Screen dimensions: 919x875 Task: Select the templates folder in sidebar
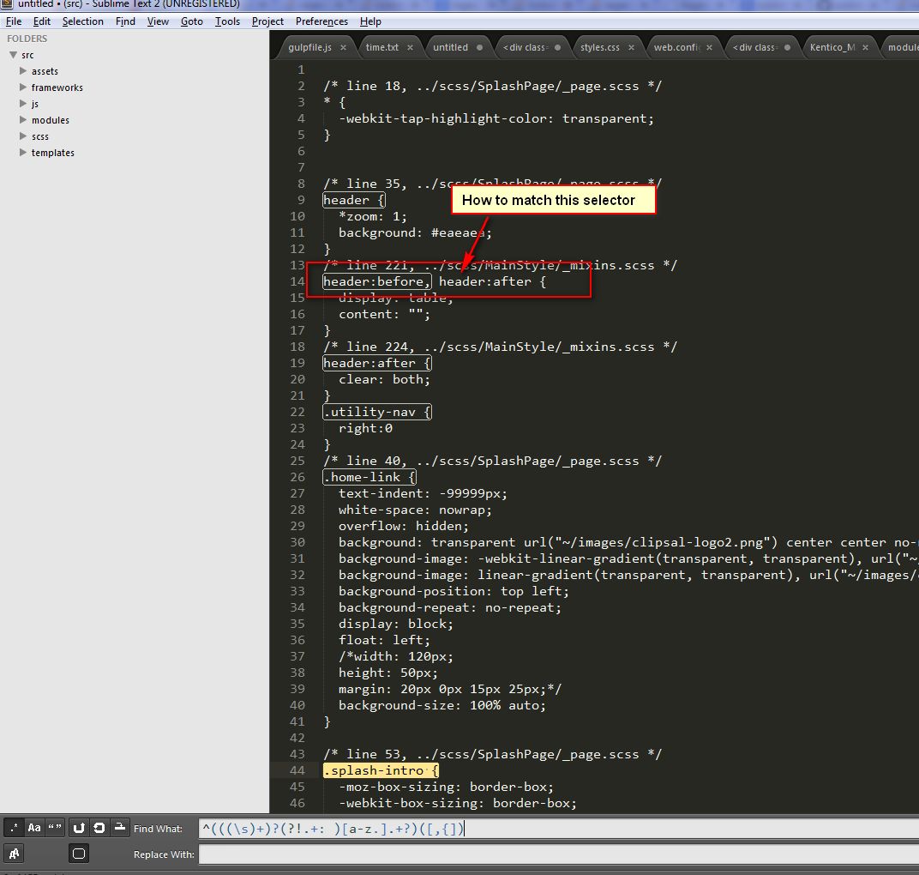53,153
